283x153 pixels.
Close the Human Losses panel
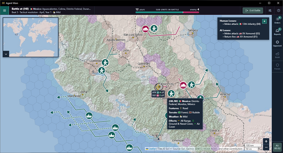coord(264,21)
